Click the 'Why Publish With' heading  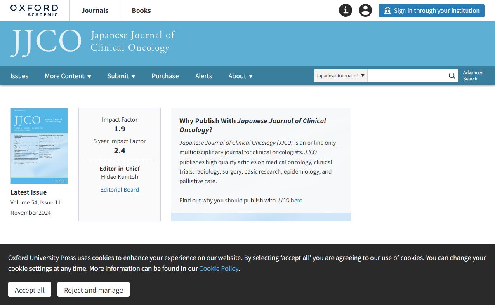click(253, 125)
